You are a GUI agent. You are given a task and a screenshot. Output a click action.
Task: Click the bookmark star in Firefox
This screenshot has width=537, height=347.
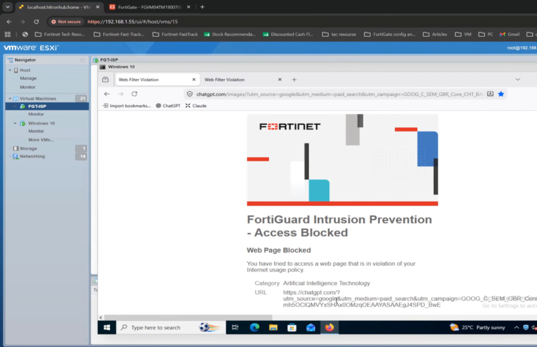(x=501, y=94)
